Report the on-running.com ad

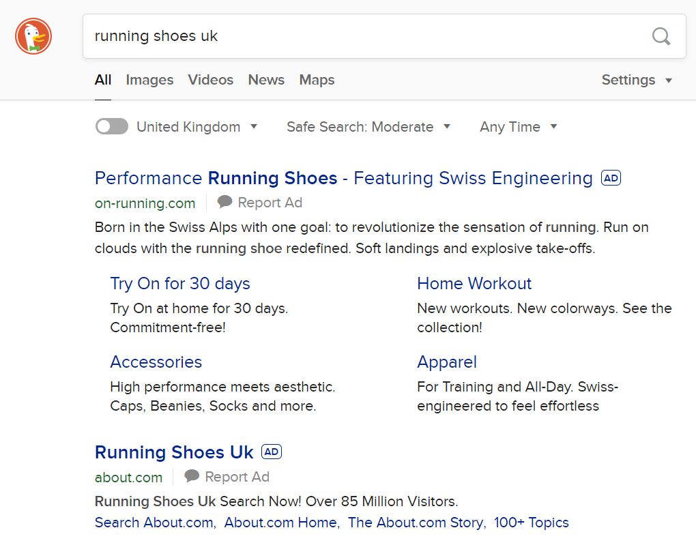tap(270, 203)
